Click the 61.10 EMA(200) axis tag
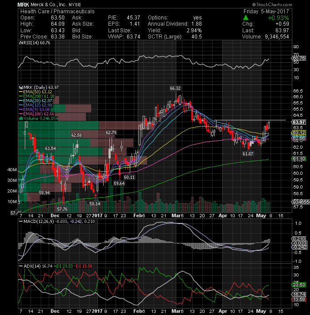 [x=299, y=159]
